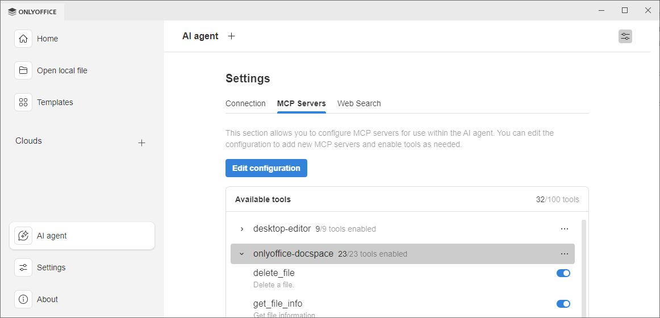Click the AI agent sparkle icon
Viewport: 660px width, 318px height.
23,236
